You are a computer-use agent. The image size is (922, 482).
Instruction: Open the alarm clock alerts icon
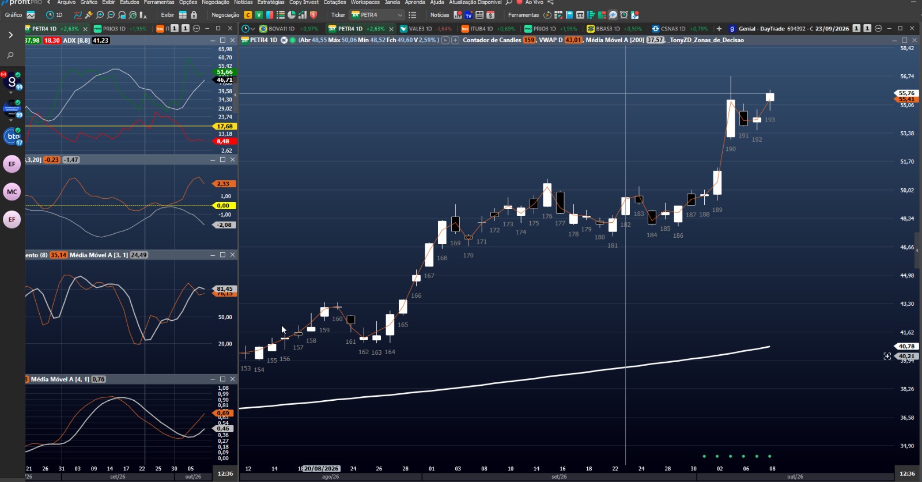[x=624, y=15]
